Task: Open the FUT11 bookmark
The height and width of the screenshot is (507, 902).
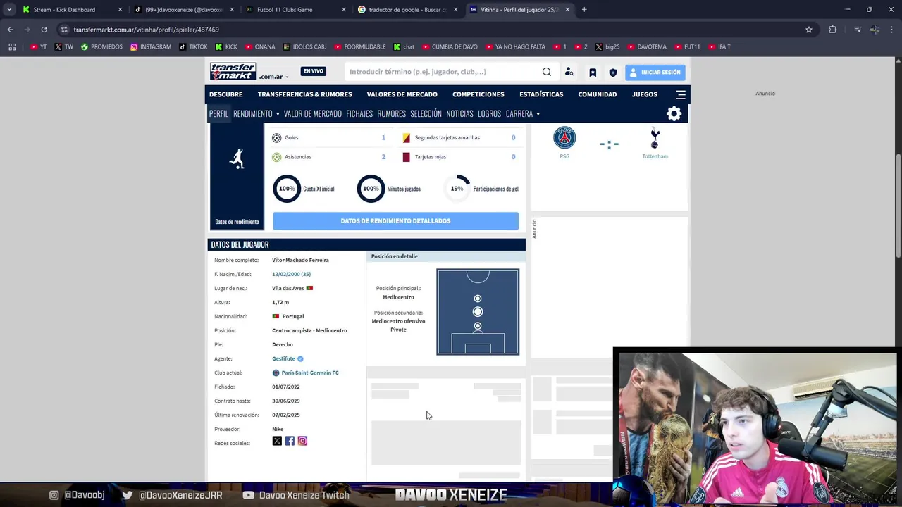Action: coord(687,47)
